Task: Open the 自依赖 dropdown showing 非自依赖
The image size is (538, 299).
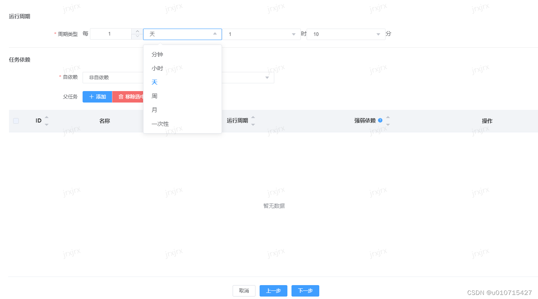Action: tap(178, 78)
